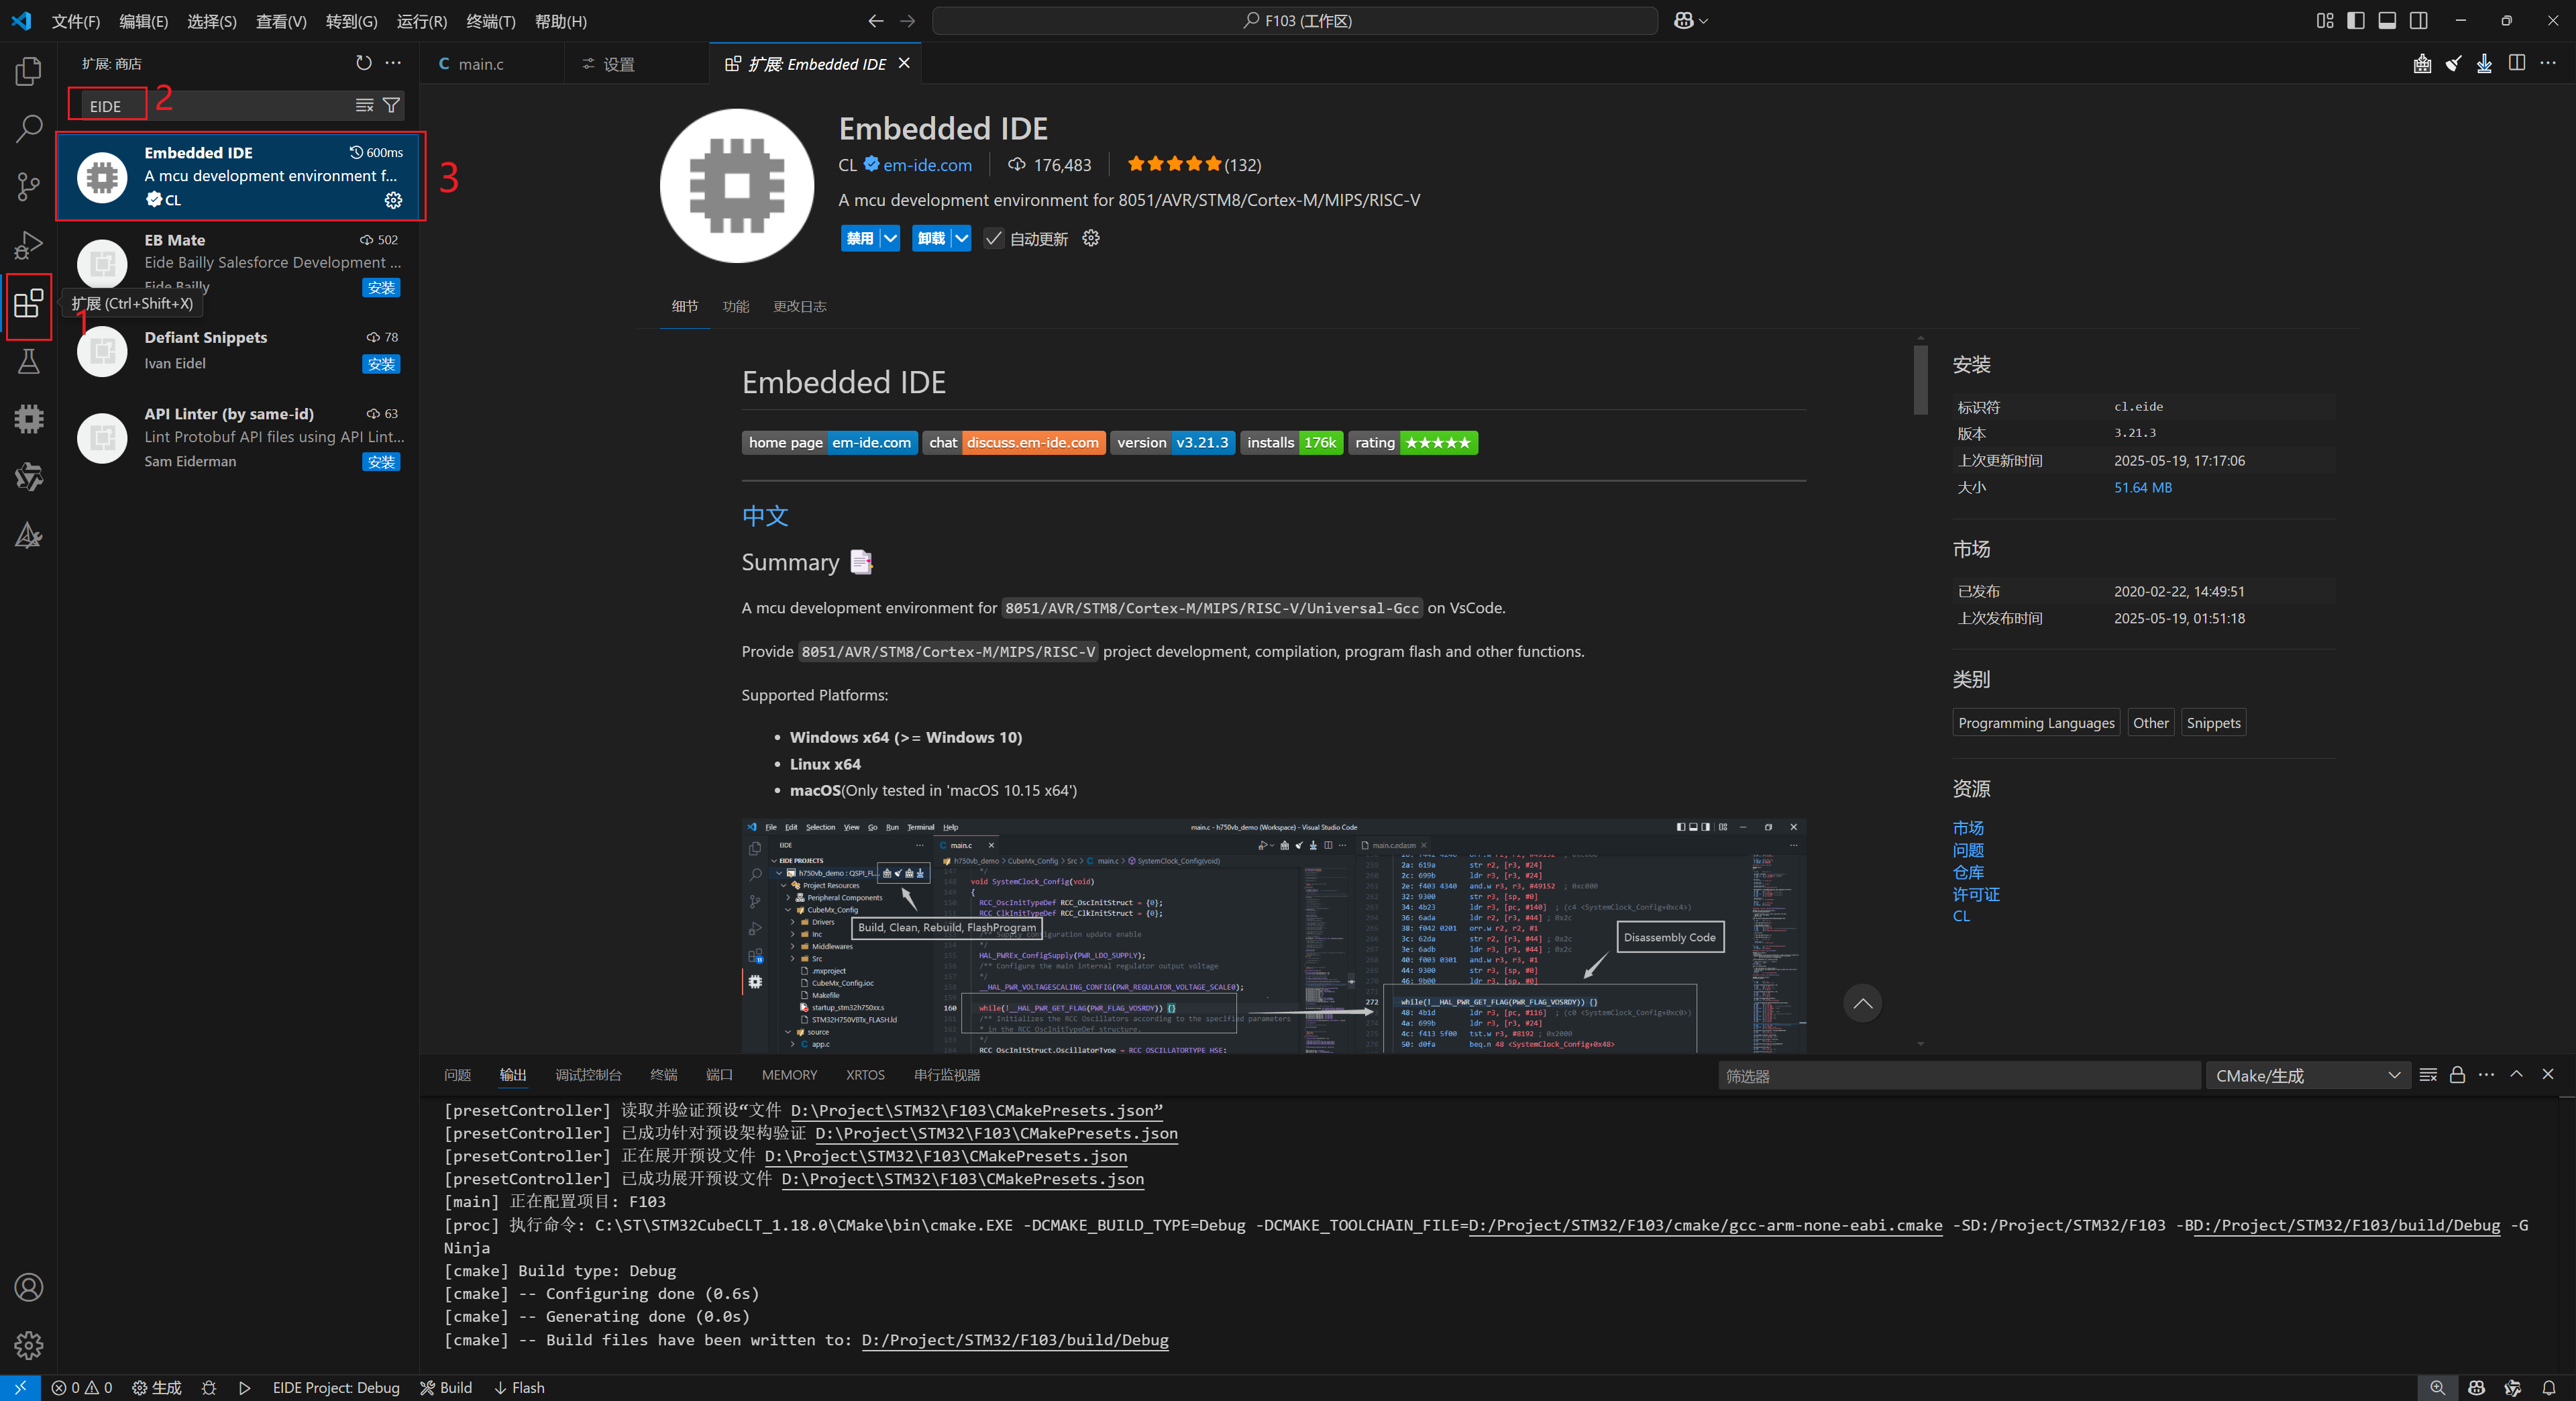
Task: Clear the output panel
Action: click(x=2428, y=1075)
